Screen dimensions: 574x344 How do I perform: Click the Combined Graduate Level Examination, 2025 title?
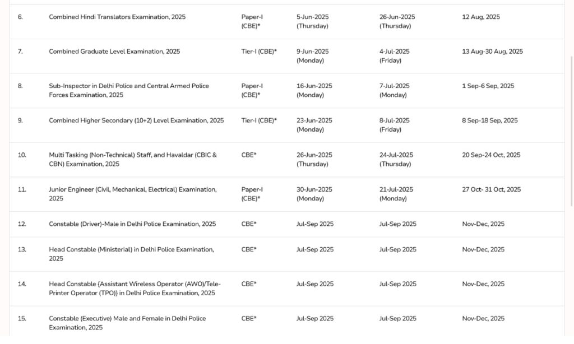click(114, 52)
